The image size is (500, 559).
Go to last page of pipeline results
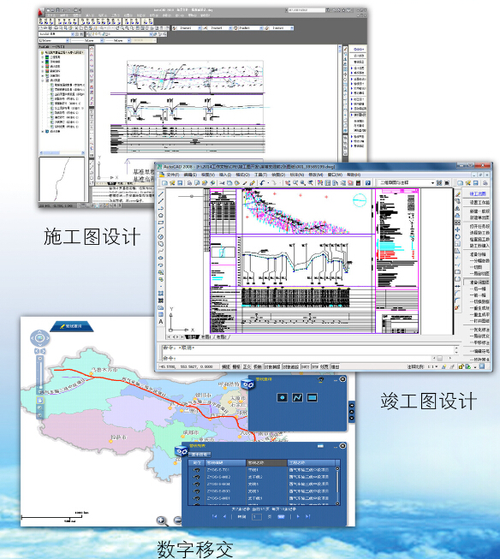pyautogui.click(x=307, y=516)
